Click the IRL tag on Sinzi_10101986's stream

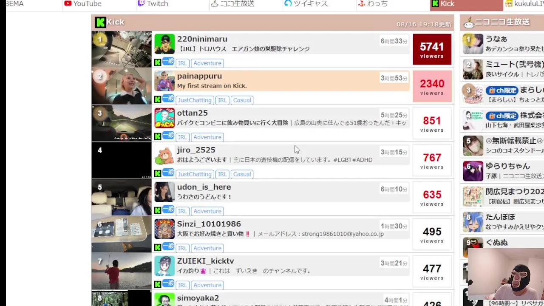point(182,248)
